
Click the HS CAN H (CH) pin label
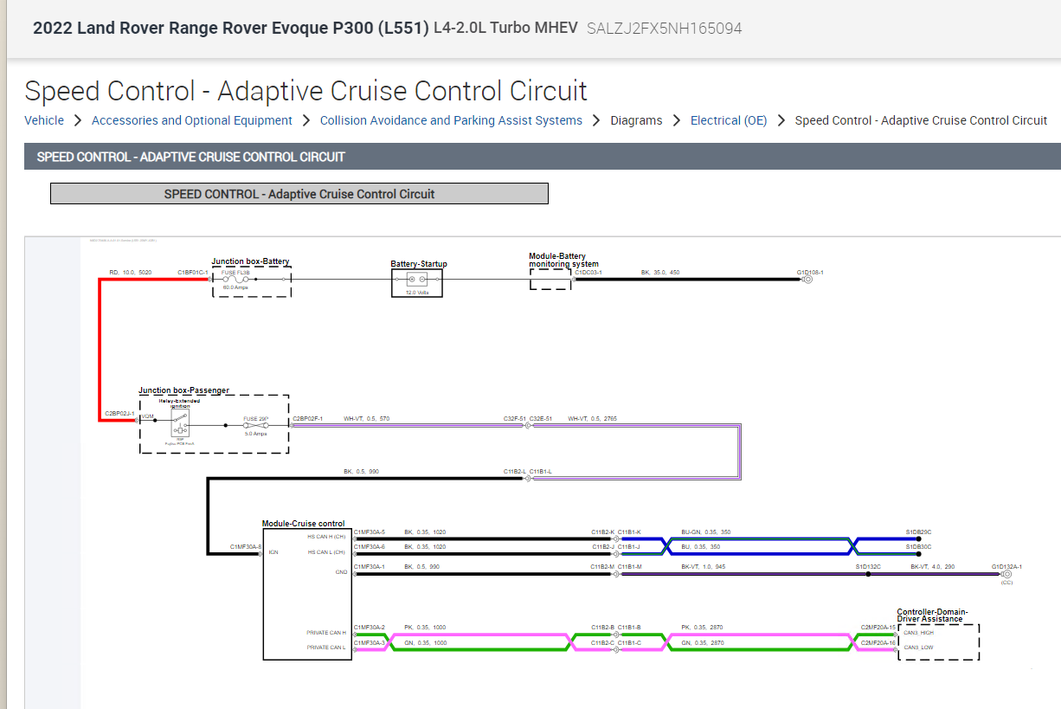326,537
